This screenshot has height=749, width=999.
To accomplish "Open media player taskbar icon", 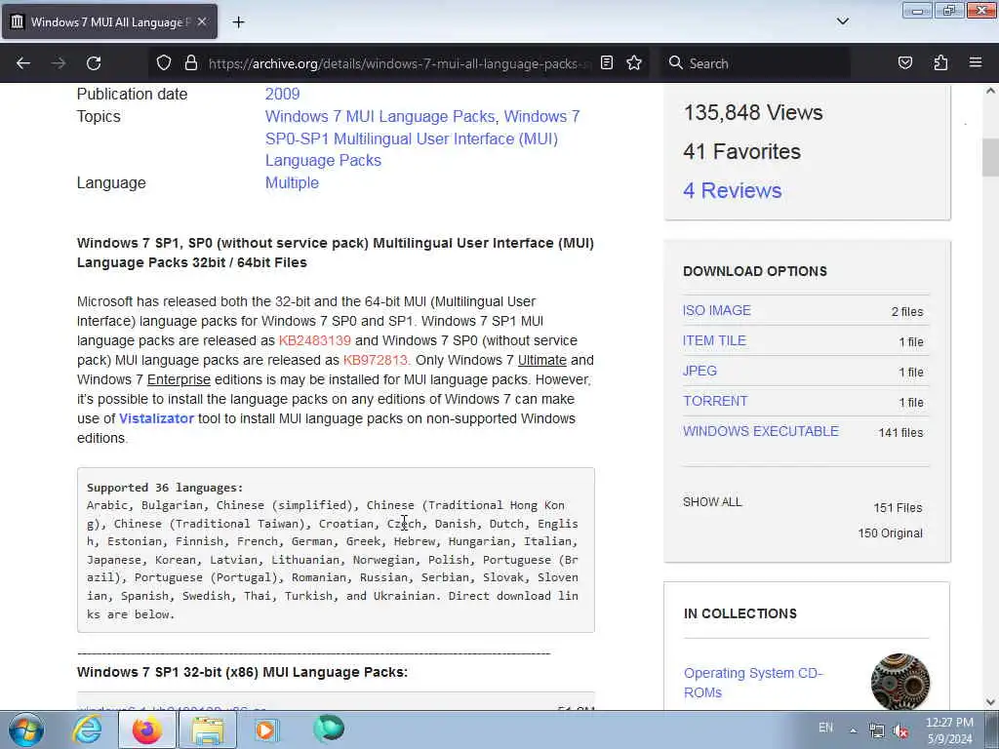I will 266,729.
